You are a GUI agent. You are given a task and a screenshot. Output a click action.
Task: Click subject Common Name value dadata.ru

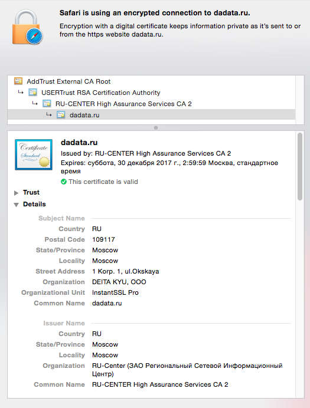[107, 303]
